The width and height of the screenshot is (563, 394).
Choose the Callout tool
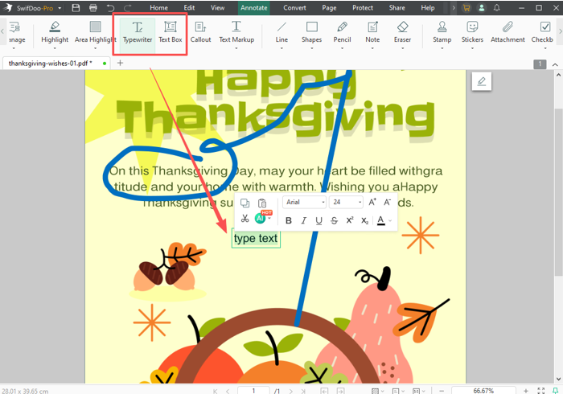pyautogui.click(x=200, y=32)
